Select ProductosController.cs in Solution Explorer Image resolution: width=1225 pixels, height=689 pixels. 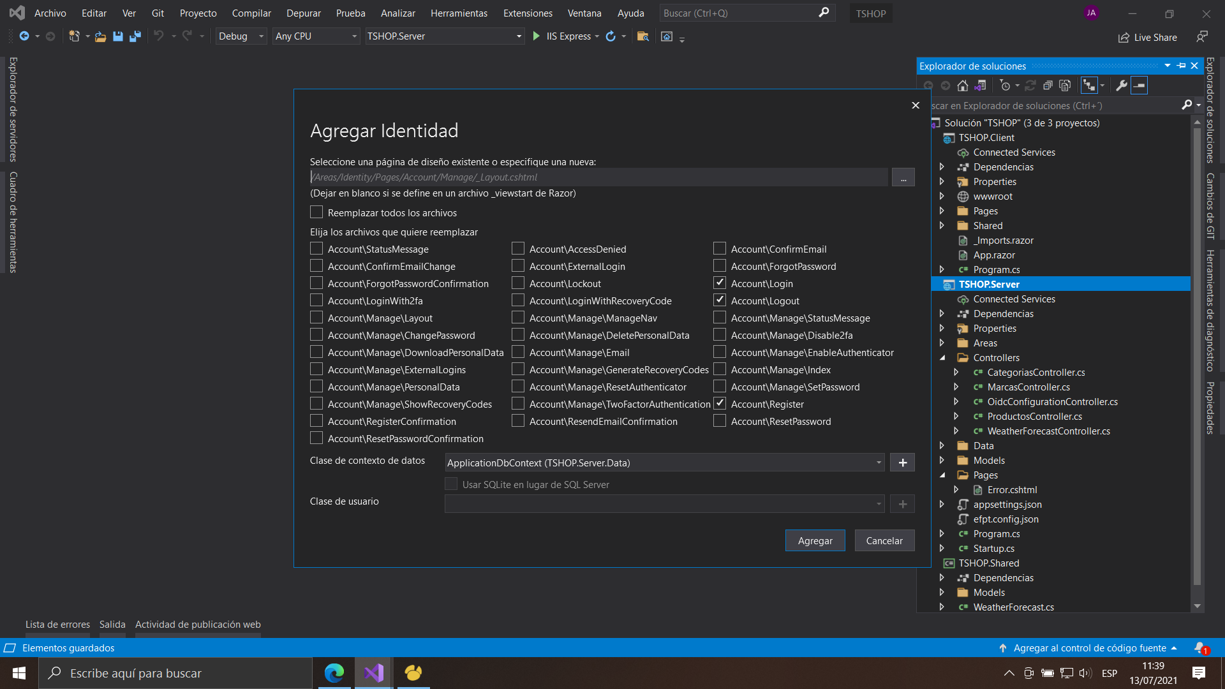[1034, 417]
